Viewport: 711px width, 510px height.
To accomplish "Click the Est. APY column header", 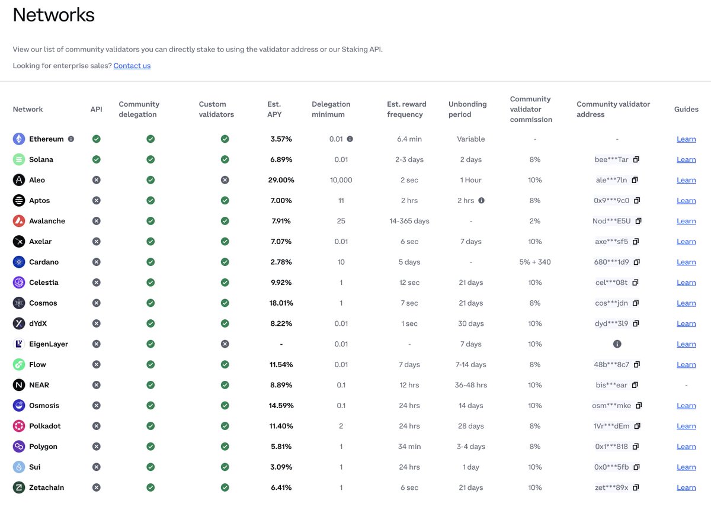I will point(274,109).
